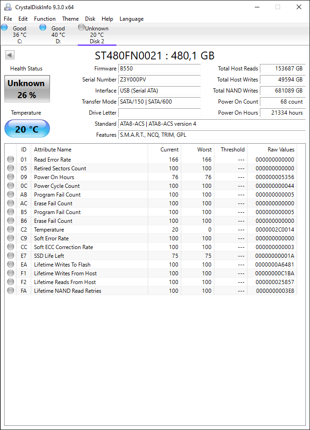
Task: Click status circle for SSD Life Left row
Action: coord(11,256)
